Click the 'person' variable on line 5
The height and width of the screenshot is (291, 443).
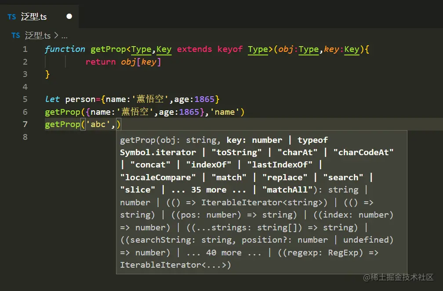(x=80, y=99)
